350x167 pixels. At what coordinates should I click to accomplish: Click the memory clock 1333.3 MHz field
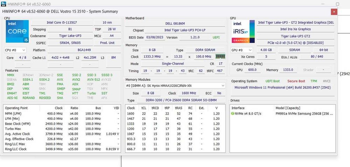[152, 57]
